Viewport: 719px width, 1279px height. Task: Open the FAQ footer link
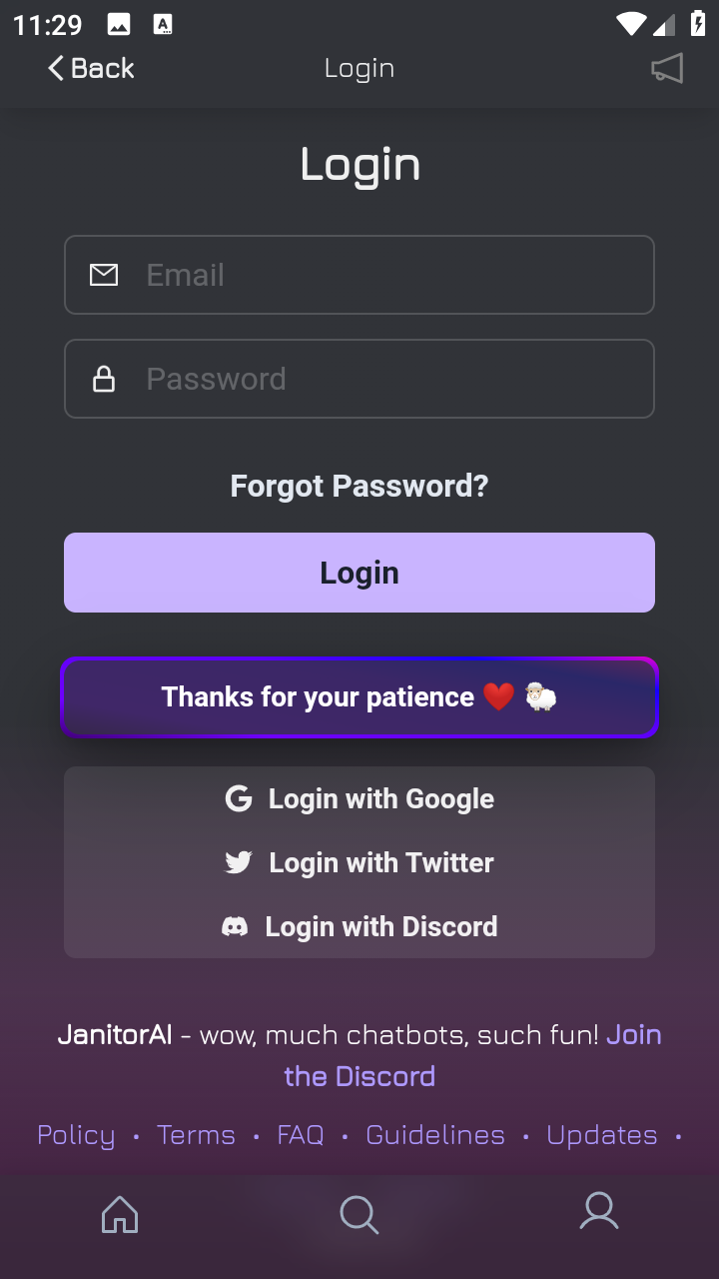[x=301, y=1135]
